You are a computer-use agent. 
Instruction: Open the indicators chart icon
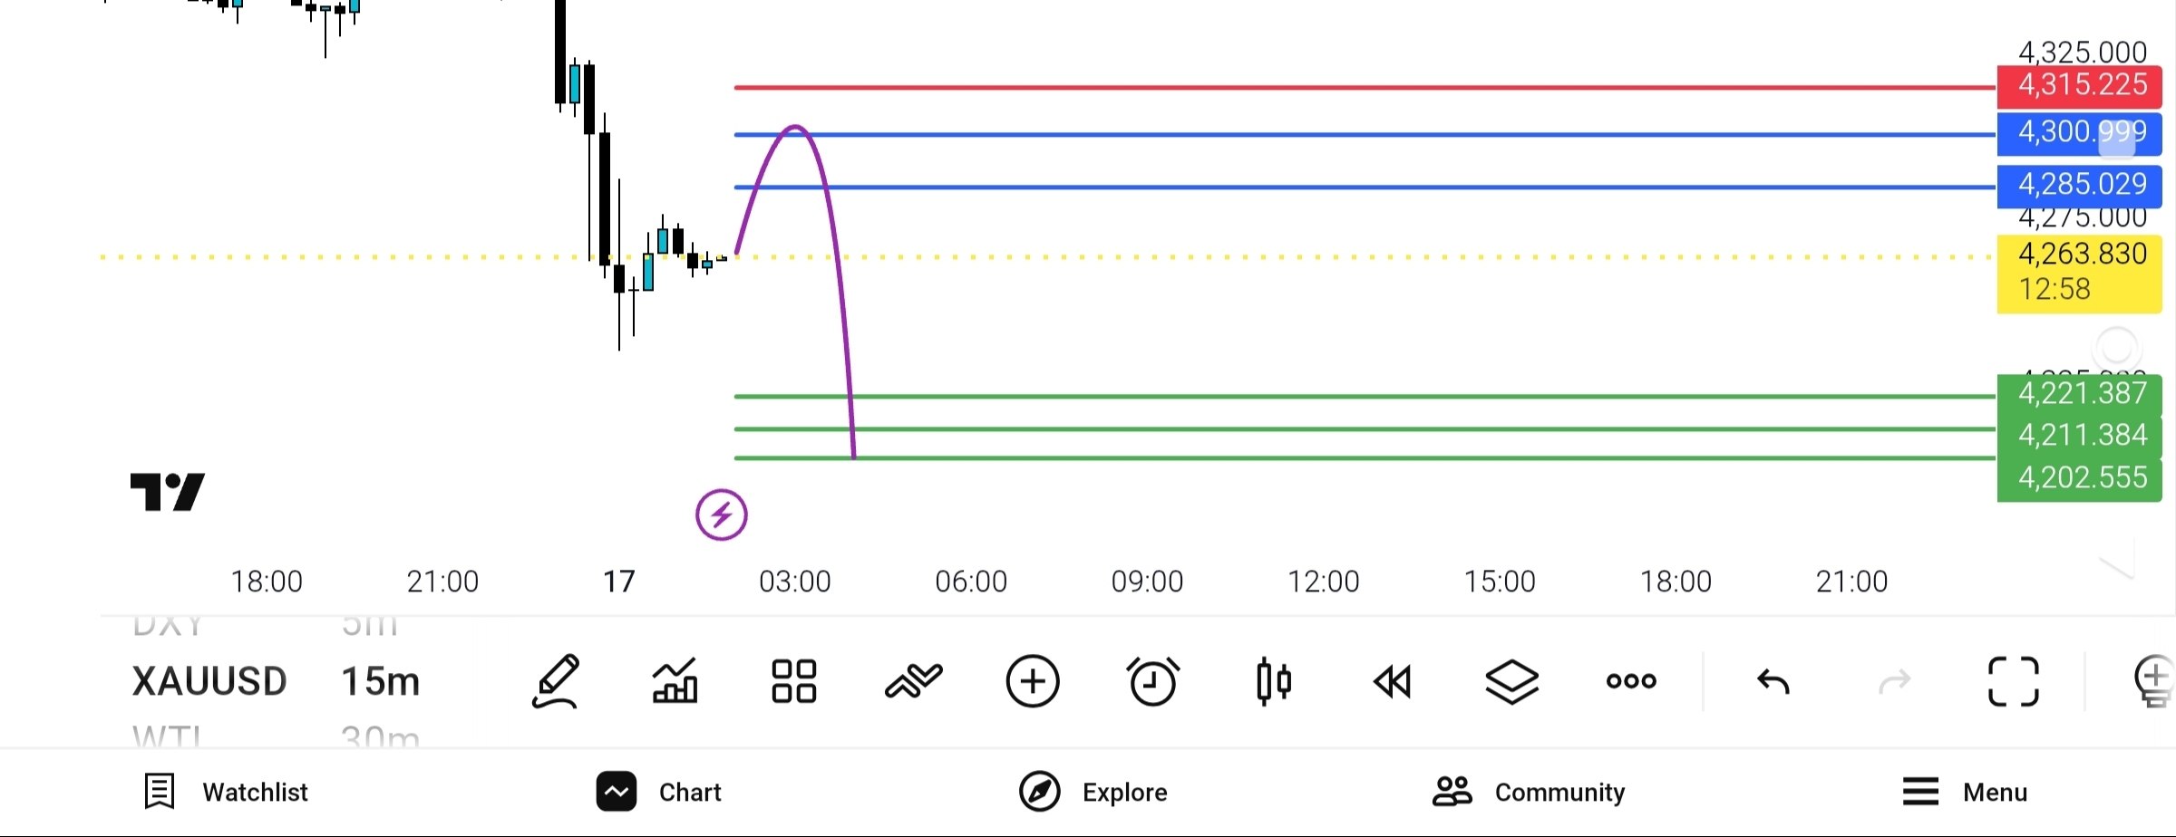tap(675, 680)
